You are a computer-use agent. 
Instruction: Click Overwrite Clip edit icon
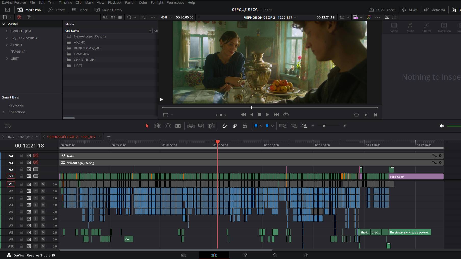coord(201,126)
